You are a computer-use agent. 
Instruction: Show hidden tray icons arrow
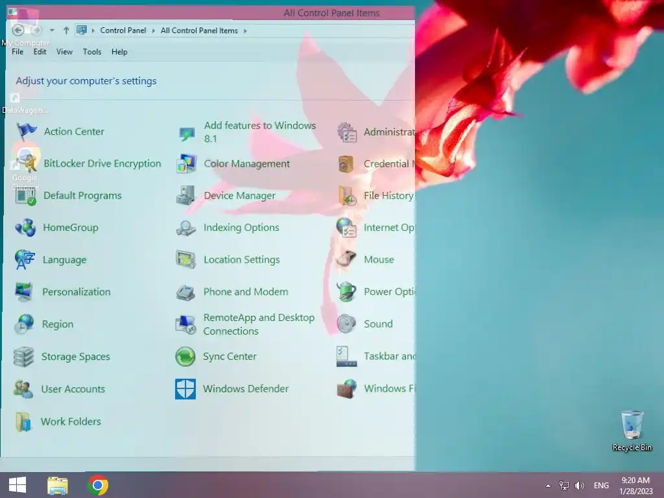click(x=548, y=486)
